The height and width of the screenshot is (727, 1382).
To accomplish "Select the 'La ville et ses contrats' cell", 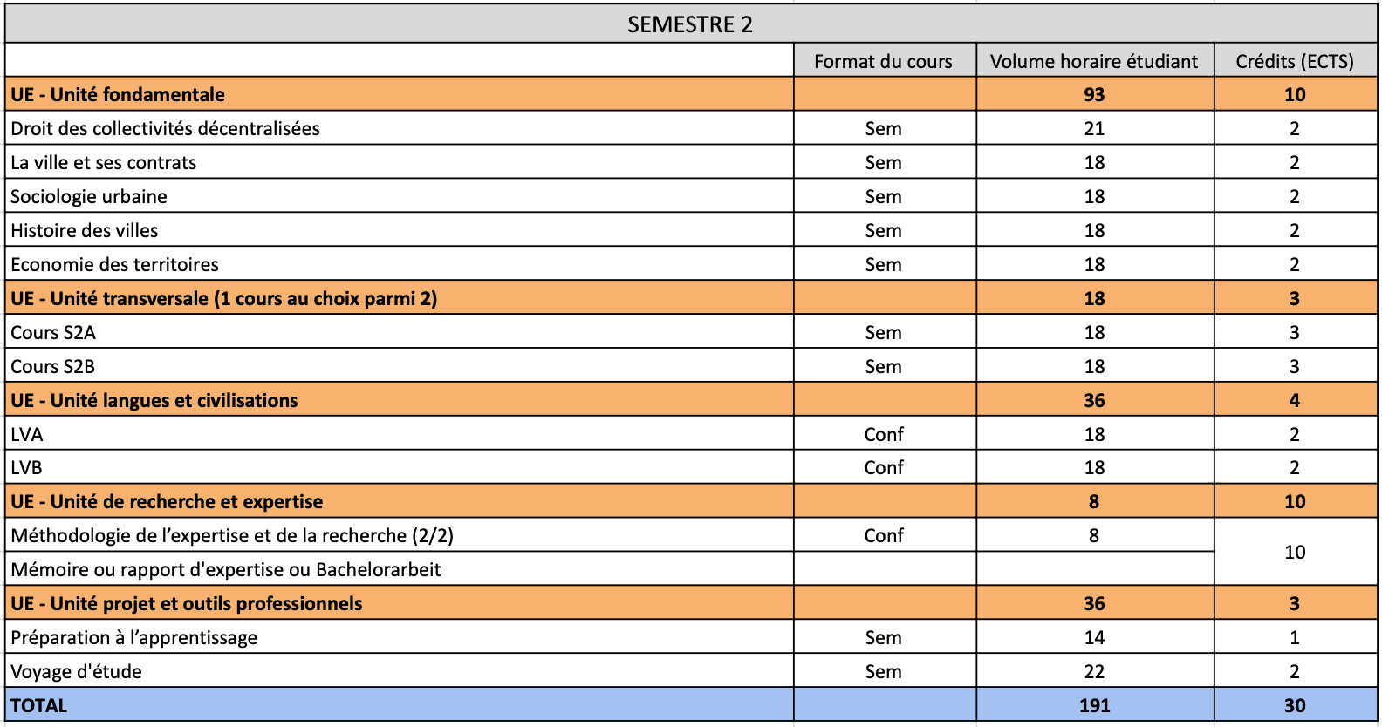I will (x=104, y=162).
